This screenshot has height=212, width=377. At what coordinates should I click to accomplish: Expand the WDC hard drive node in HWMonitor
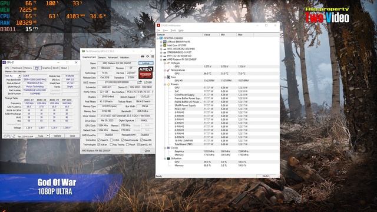(x=161, y=49)
